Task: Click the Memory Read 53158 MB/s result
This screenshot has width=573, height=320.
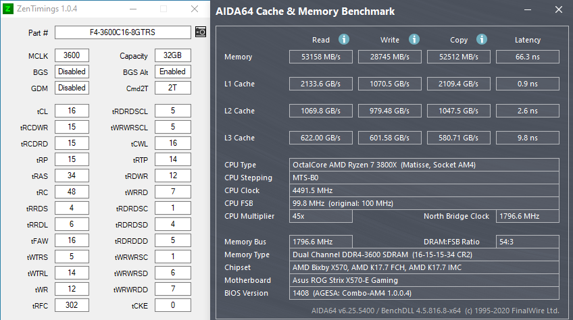Action: (321, 57)
